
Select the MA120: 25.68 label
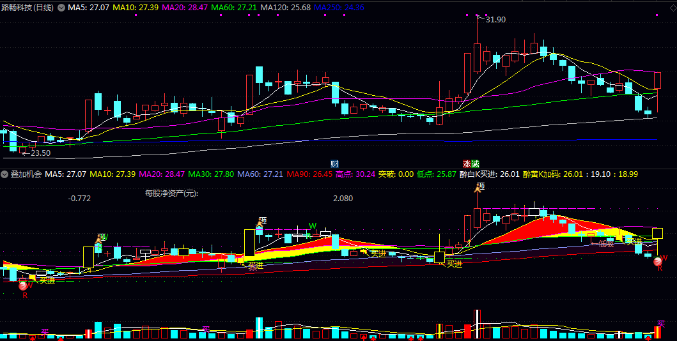click(286, 8)
